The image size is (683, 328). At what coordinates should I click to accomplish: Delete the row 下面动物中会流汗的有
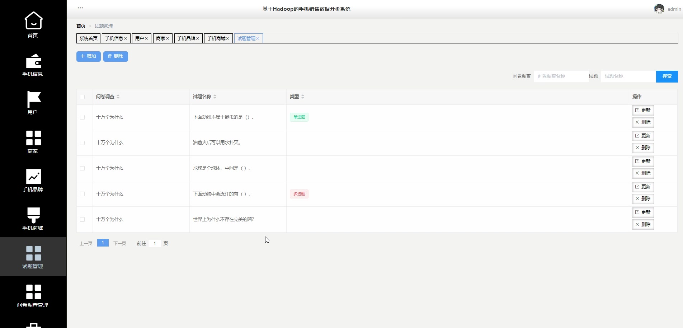pyautogui.click(x=643, y=199)
